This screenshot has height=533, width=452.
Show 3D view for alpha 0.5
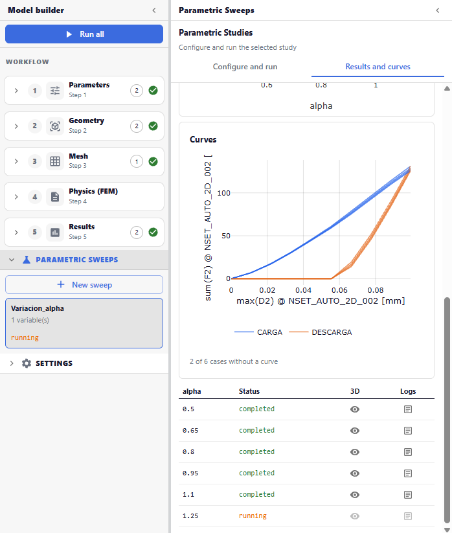pyautogui.click(x=355, y=409)
